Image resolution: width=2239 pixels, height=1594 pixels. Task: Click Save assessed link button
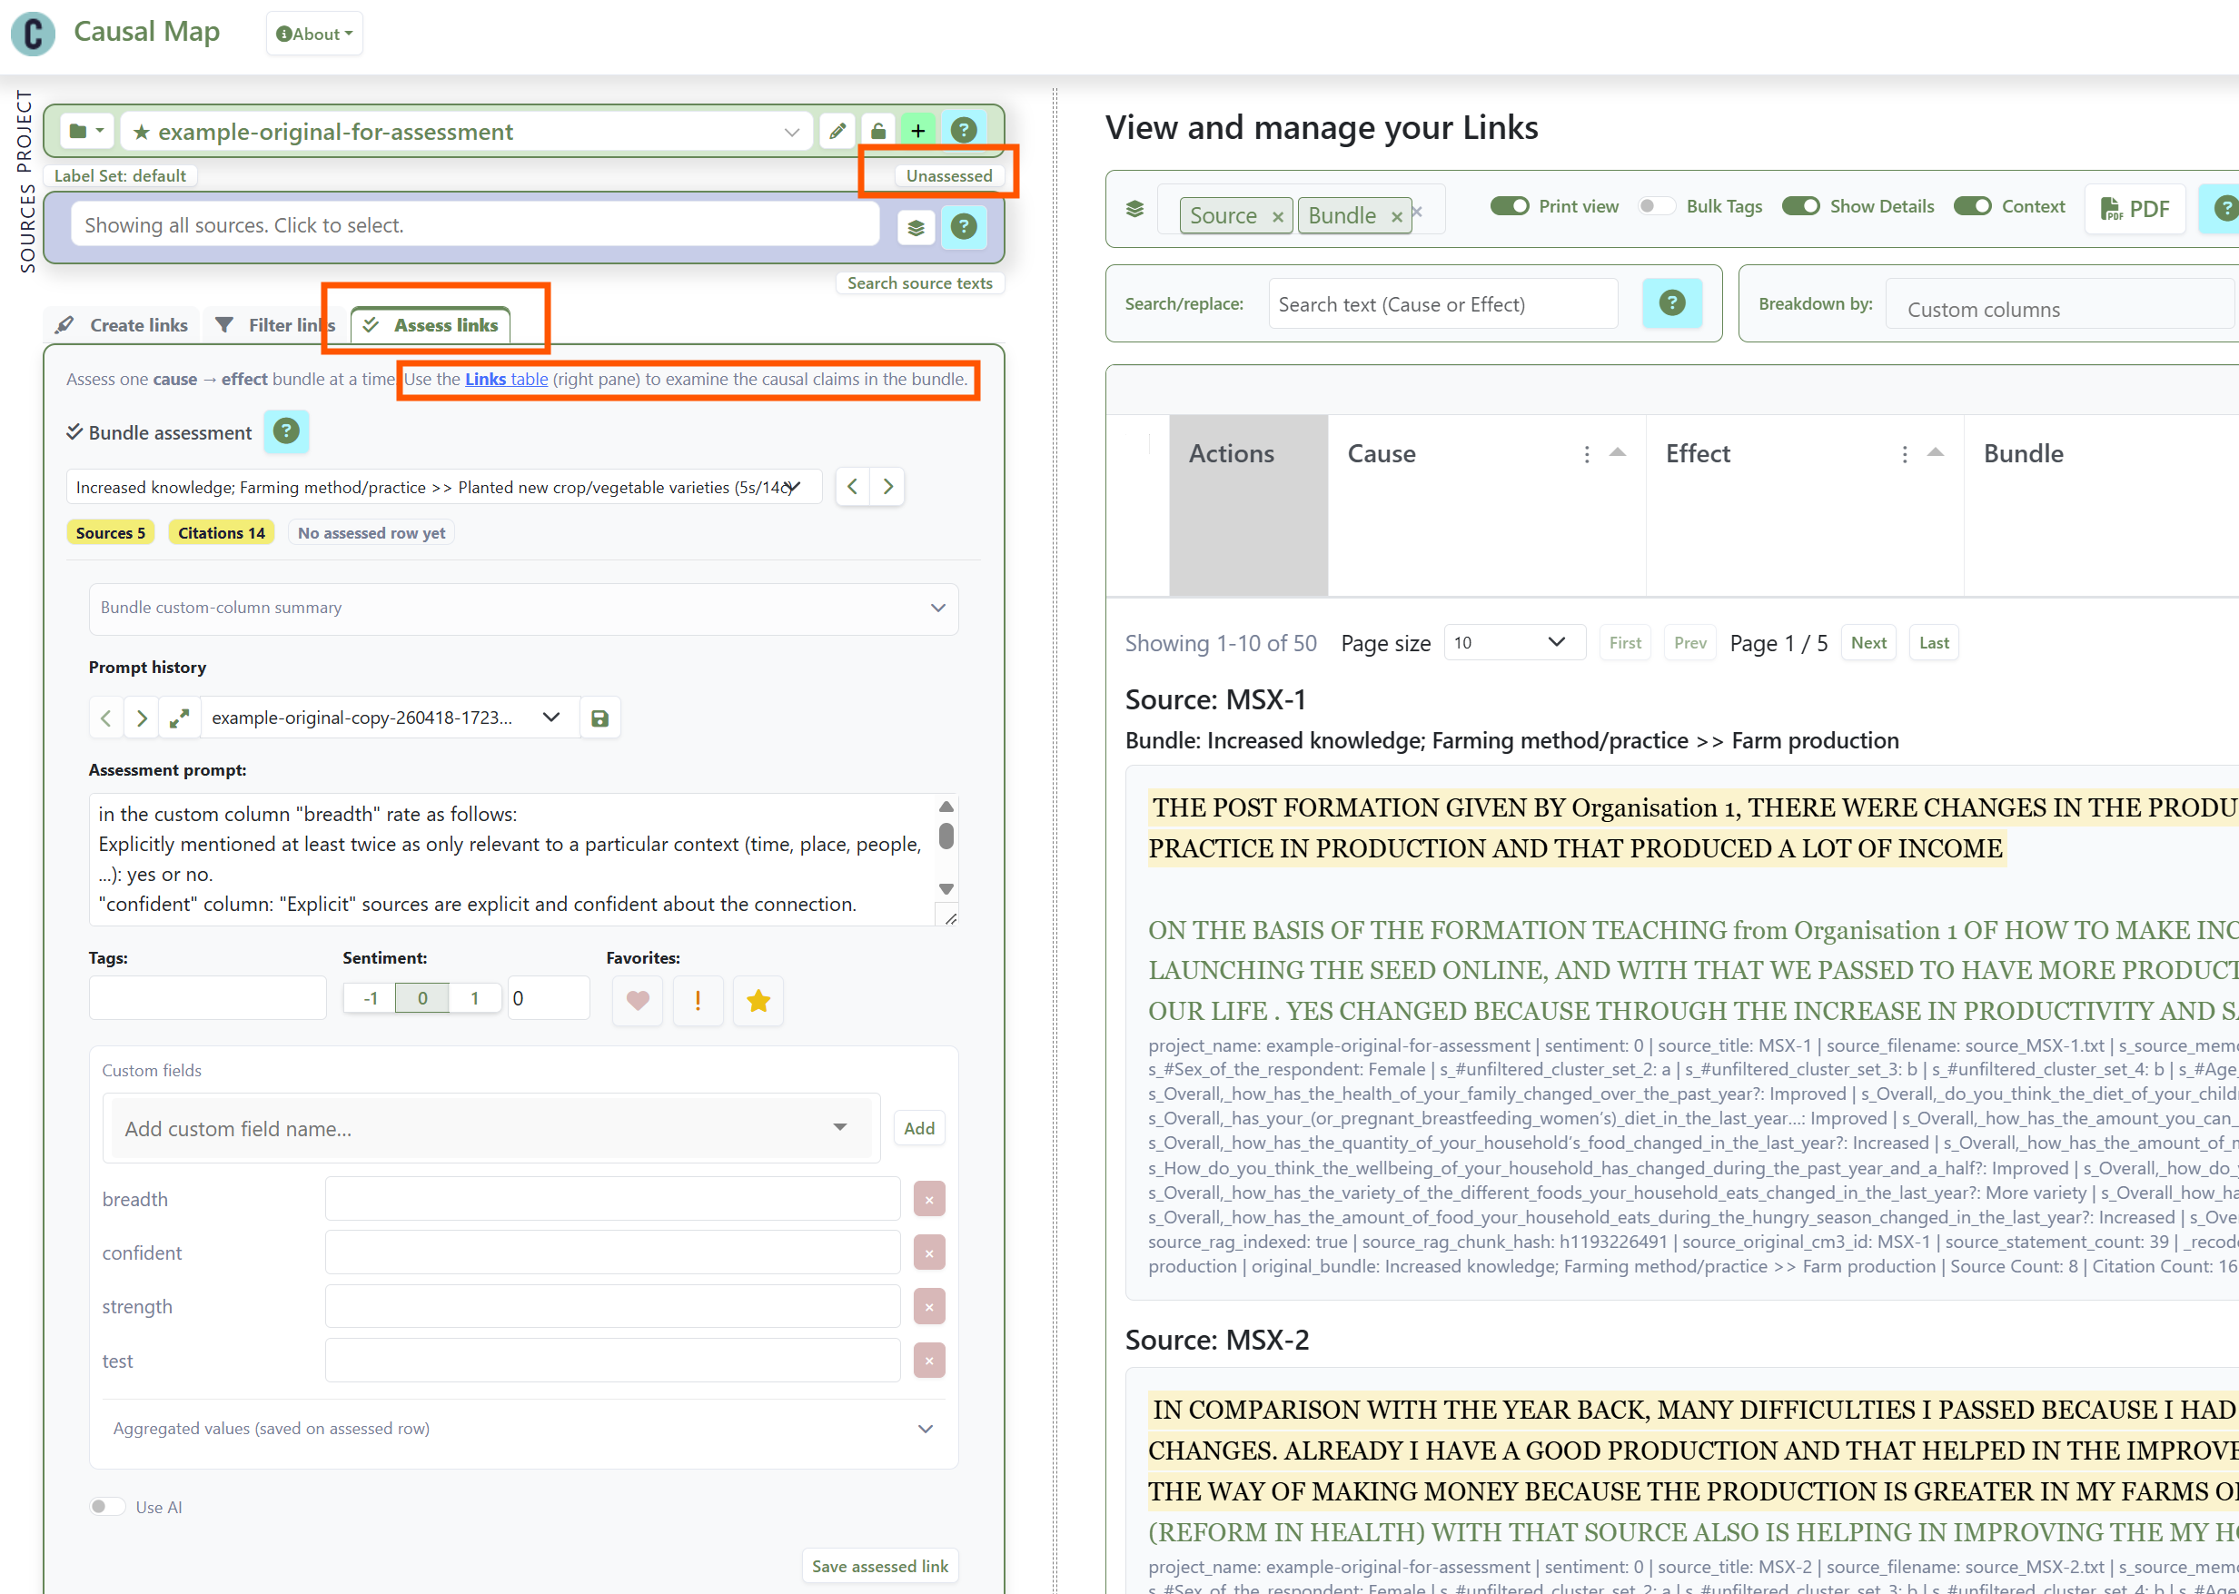pos(878,1566)
